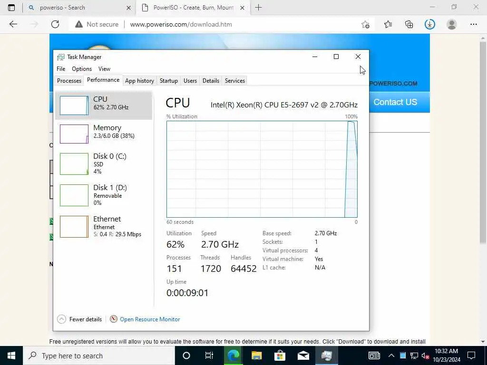Open a new browser tab

pyautogui.click(x=258, y=8)
